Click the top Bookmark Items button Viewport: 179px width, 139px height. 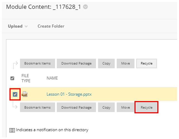[38, 63]
